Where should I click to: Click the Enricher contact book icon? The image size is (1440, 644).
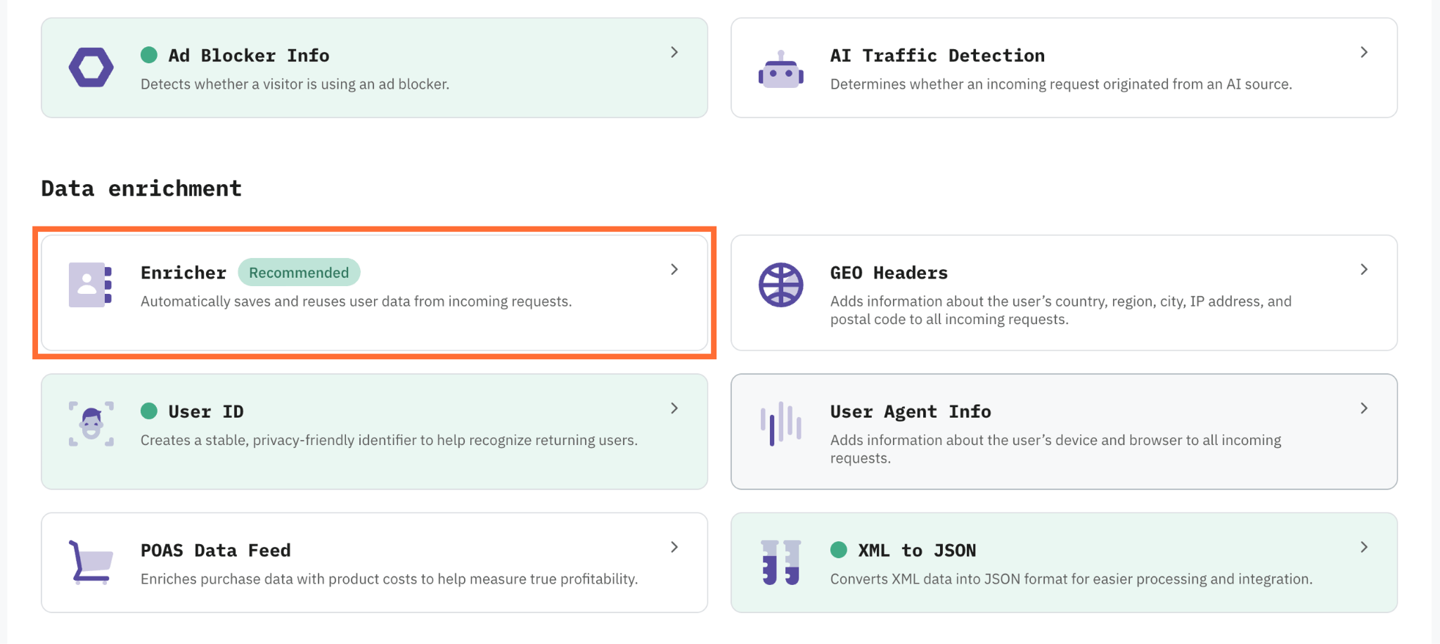pos(91,285)
